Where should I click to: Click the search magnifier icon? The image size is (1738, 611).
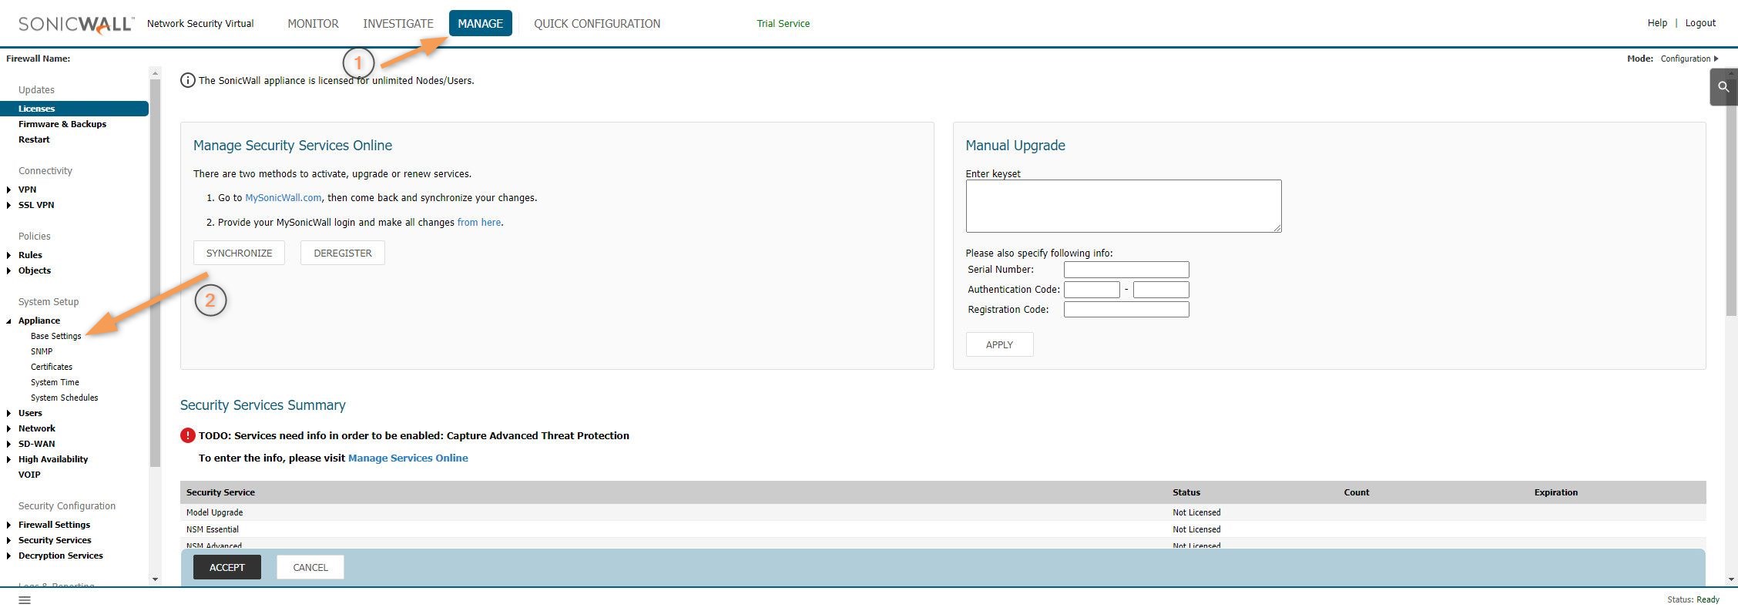[x=1723, y=87]
